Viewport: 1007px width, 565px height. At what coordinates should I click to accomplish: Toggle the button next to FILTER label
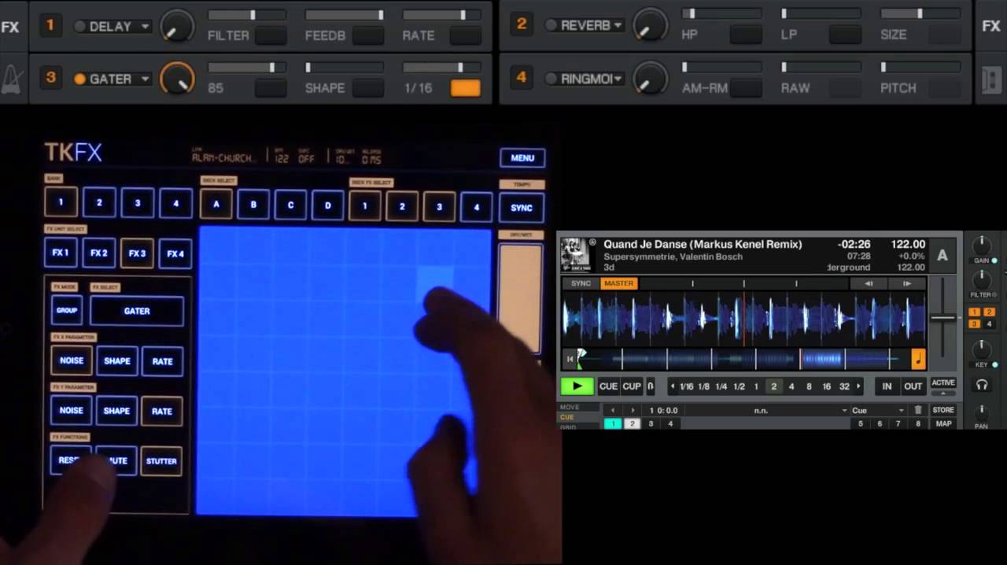(271, 35)
